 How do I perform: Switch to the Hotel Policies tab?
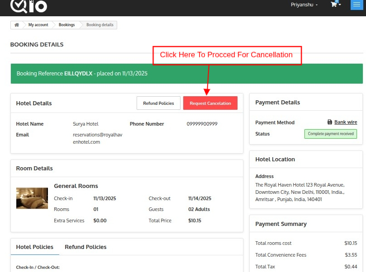(x=35, y=247)
